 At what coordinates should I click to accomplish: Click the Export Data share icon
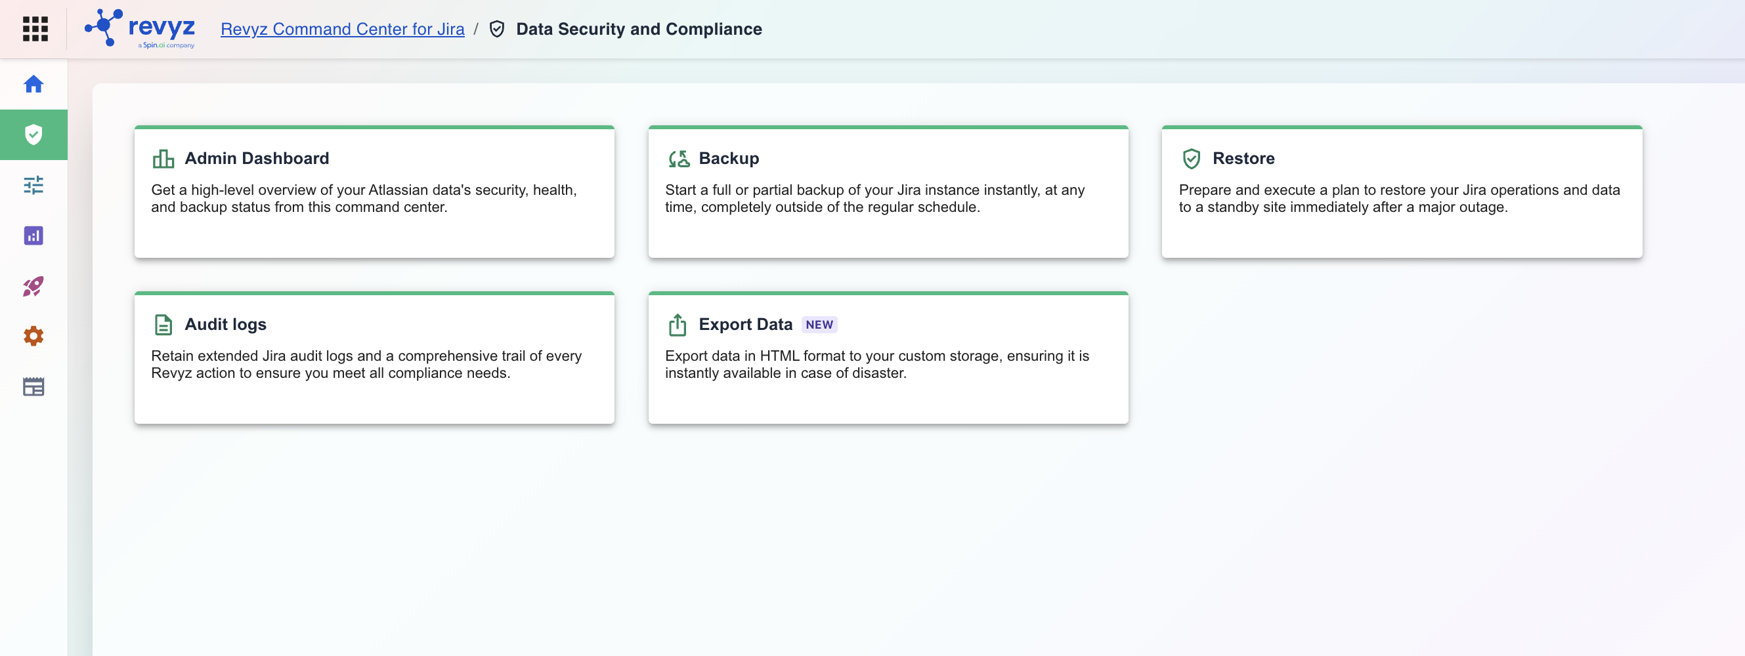(x=678, y=325)
